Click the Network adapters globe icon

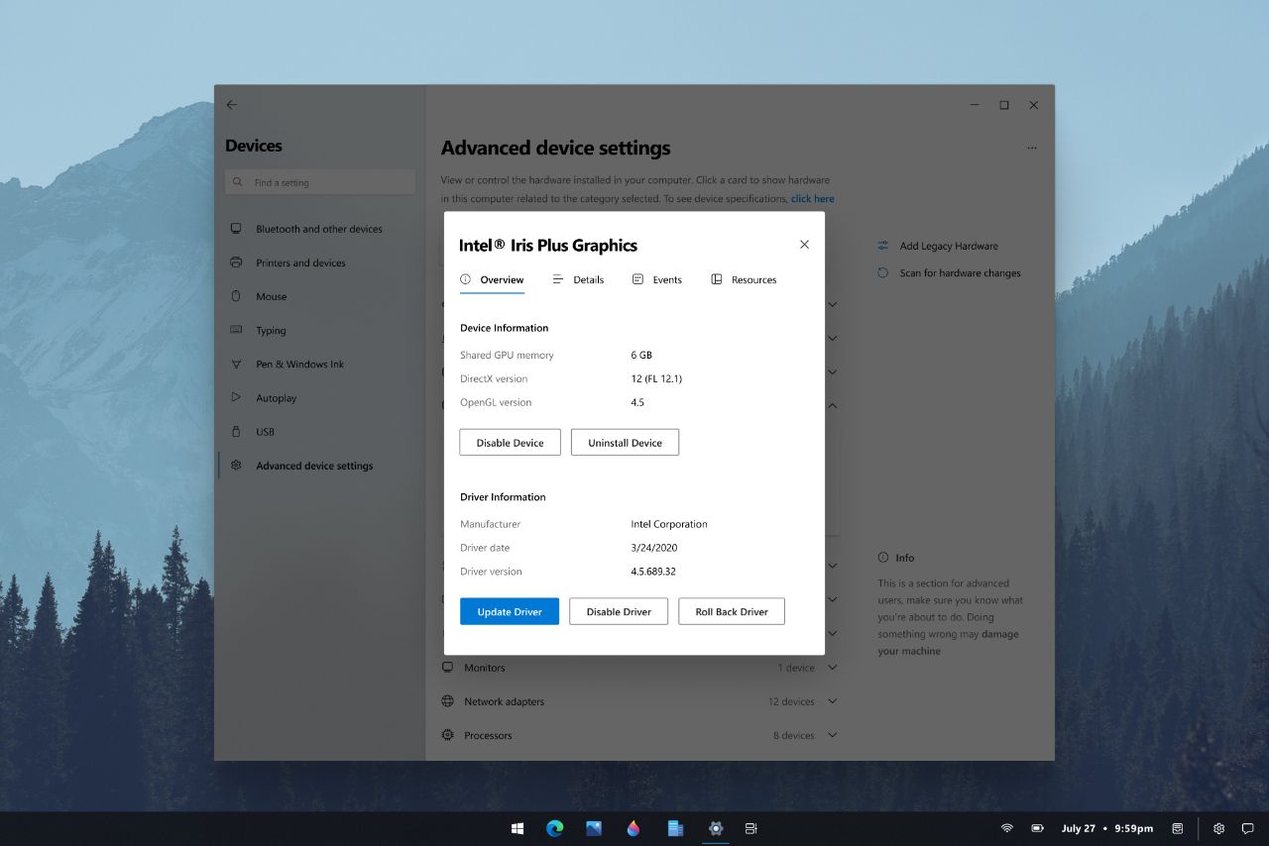[x=448, y=701]
